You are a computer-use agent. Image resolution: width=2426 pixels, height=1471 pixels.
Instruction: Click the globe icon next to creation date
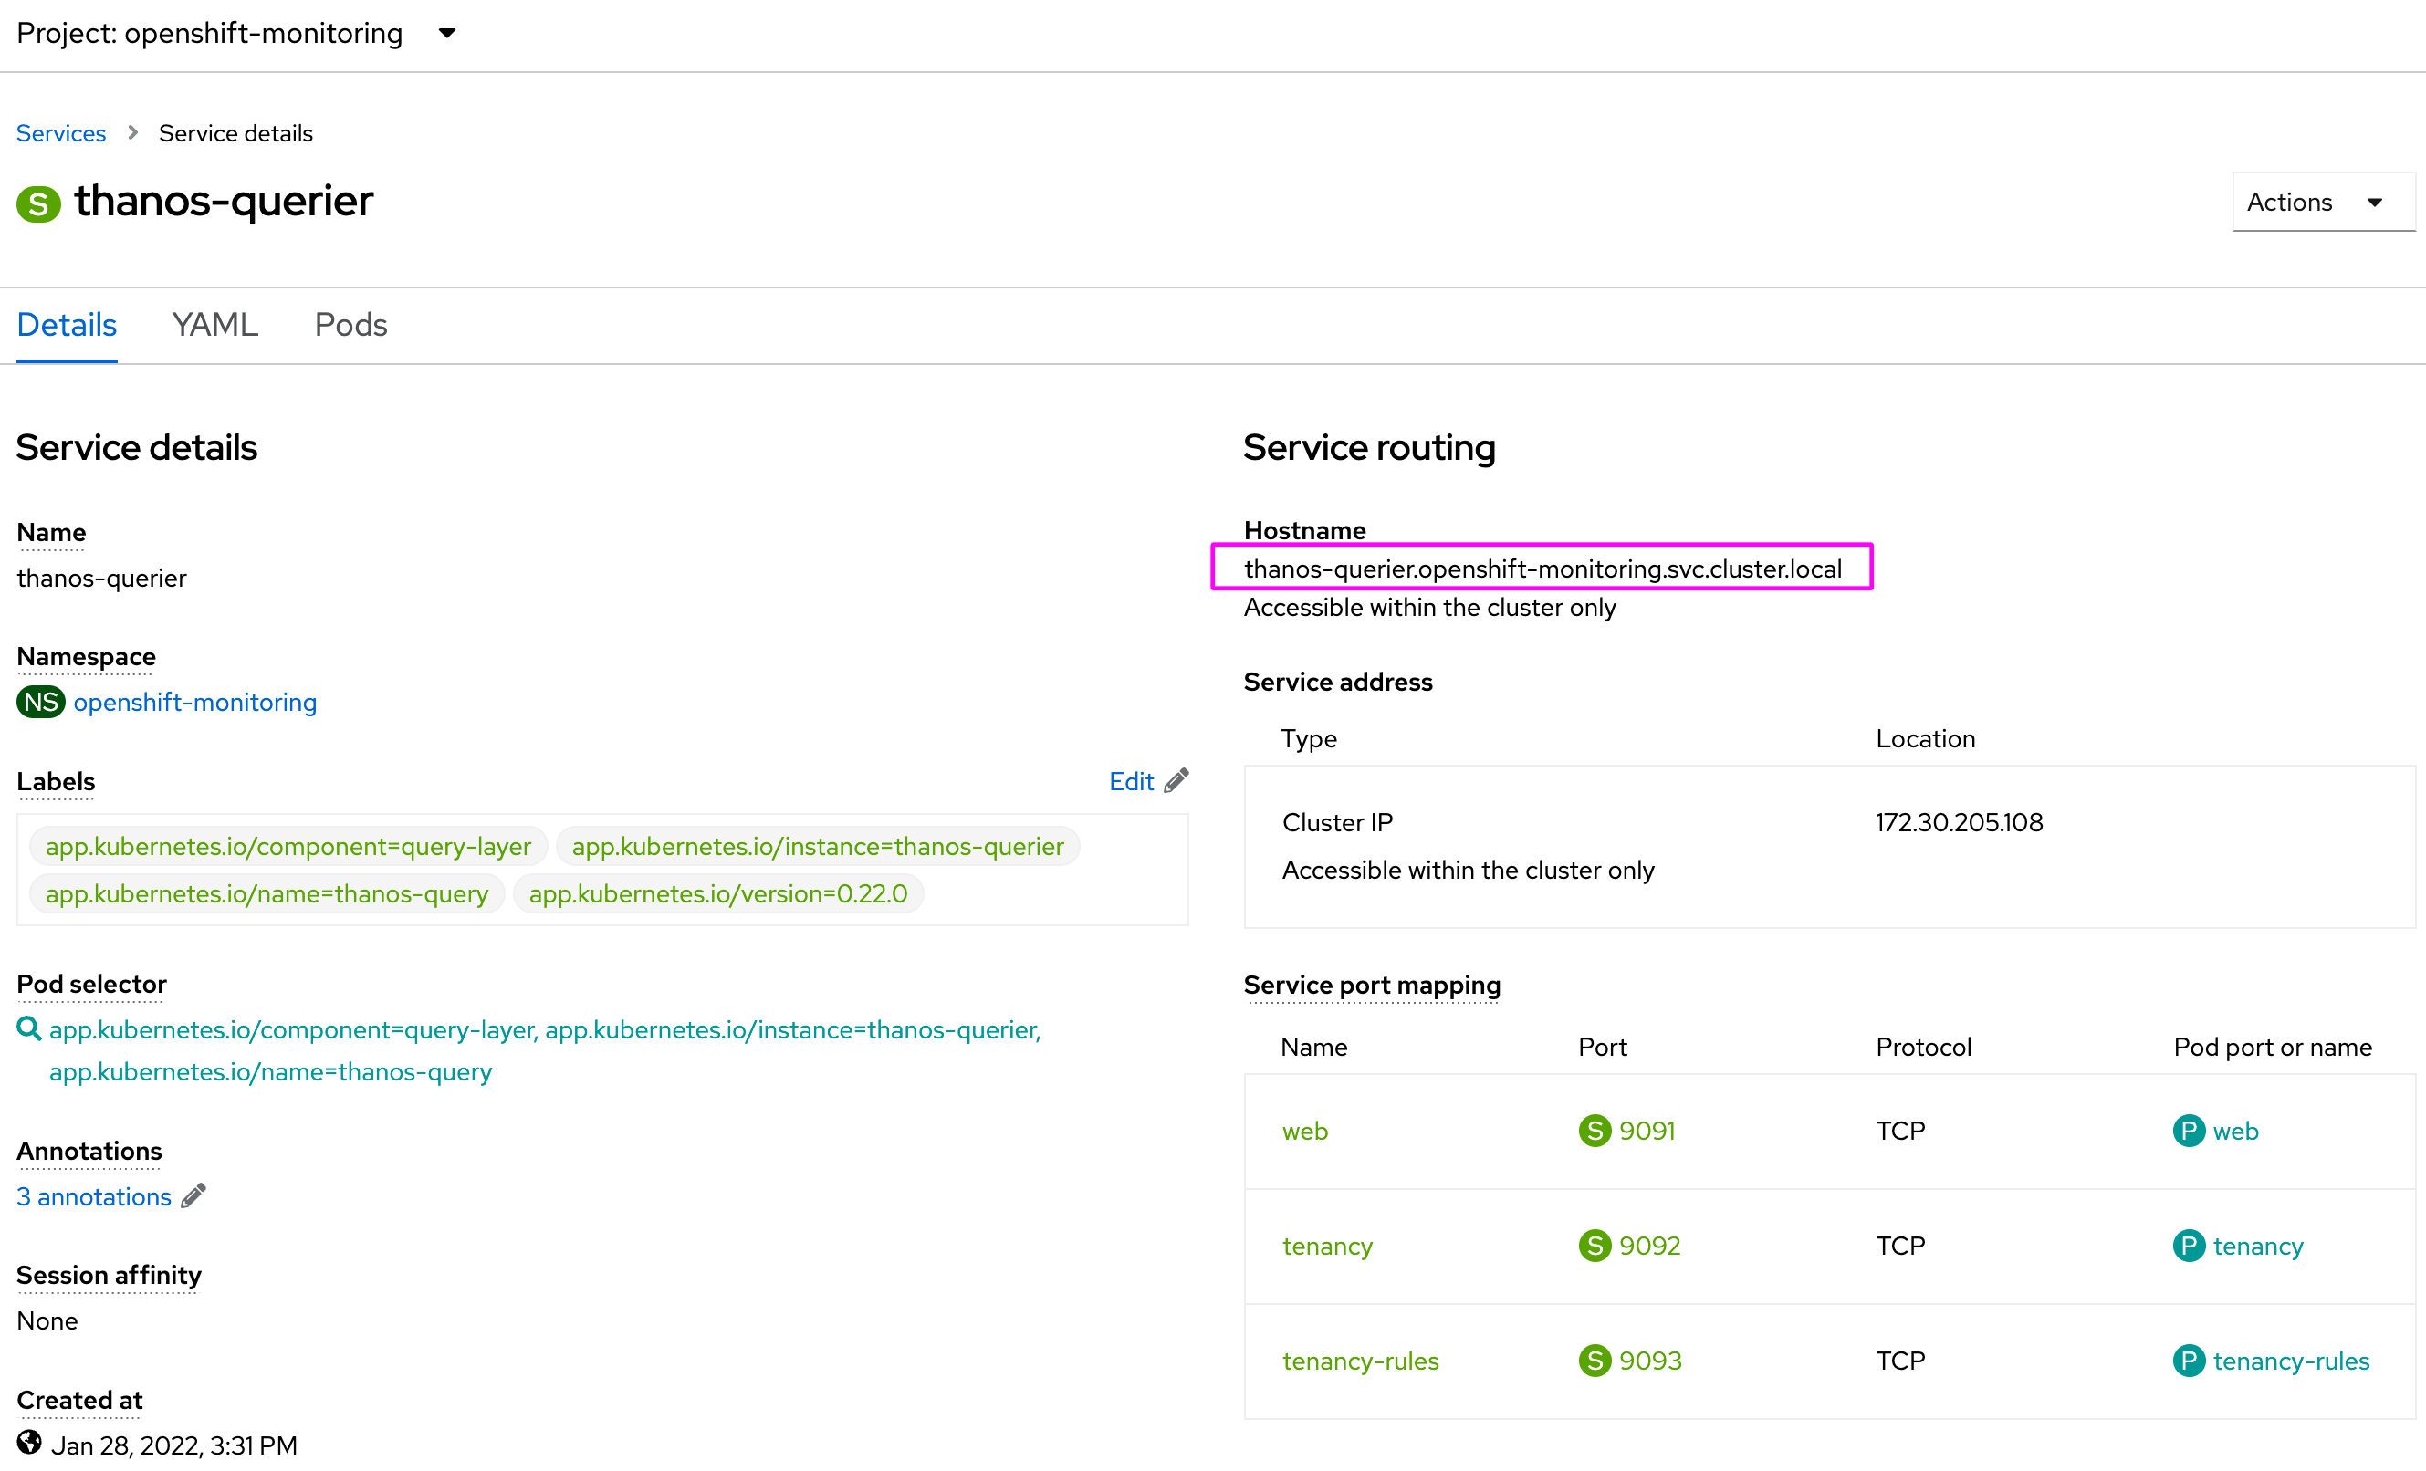coord(29,1444)
